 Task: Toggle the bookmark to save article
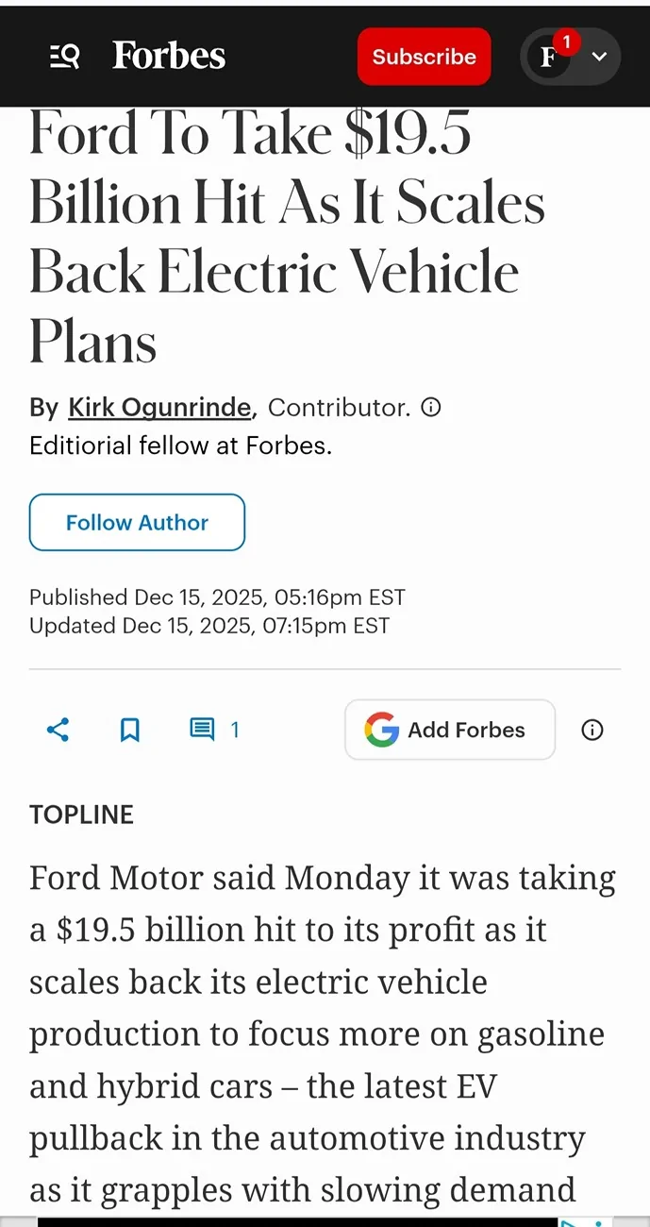130,730
